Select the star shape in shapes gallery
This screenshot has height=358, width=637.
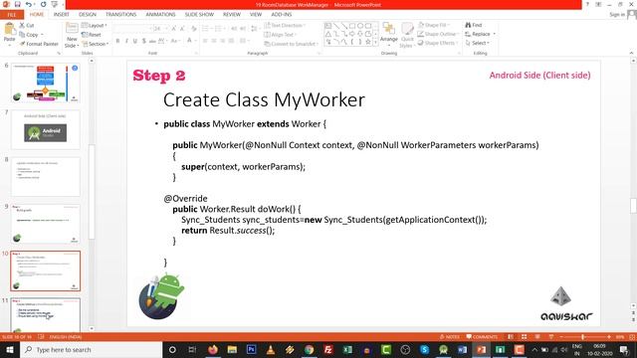coord(368,42)
